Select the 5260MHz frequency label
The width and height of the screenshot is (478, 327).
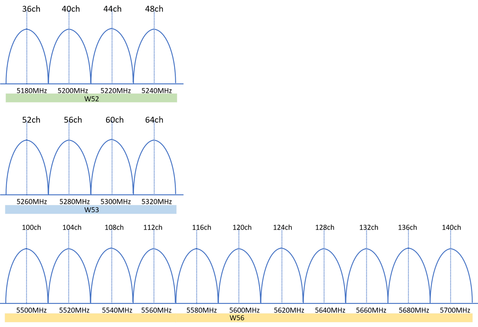click(32, 201)
